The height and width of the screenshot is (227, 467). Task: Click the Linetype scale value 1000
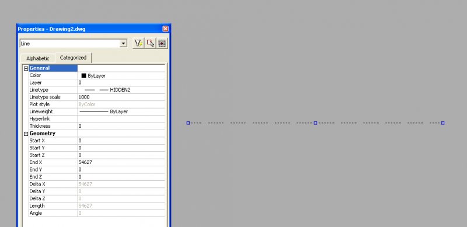click(x=121, y=97)
